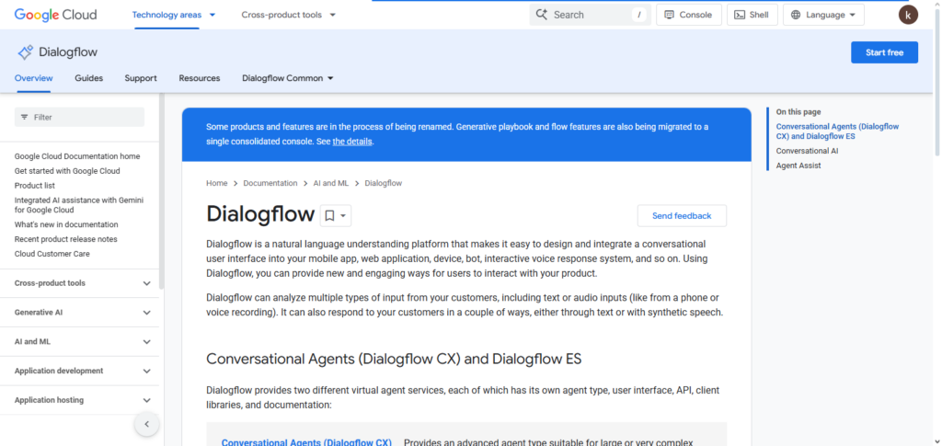Open Get started with Google Cloud
Image resolution: width=942 pixels, height=446 pixels.
tap(67, 171)
